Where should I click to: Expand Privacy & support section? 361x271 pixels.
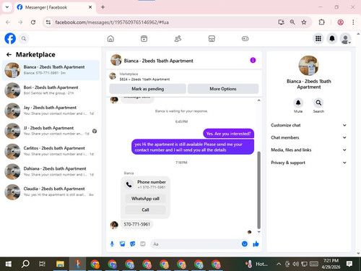(x=309, y=163)
